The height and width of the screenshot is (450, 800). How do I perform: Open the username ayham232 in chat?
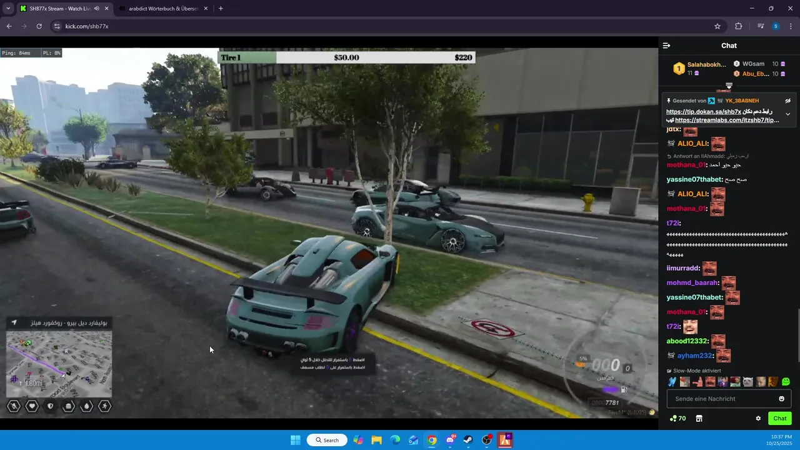pos(694,356)
